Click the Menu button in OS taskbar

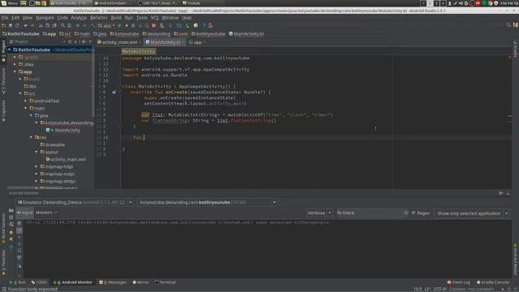coord(9,3)
